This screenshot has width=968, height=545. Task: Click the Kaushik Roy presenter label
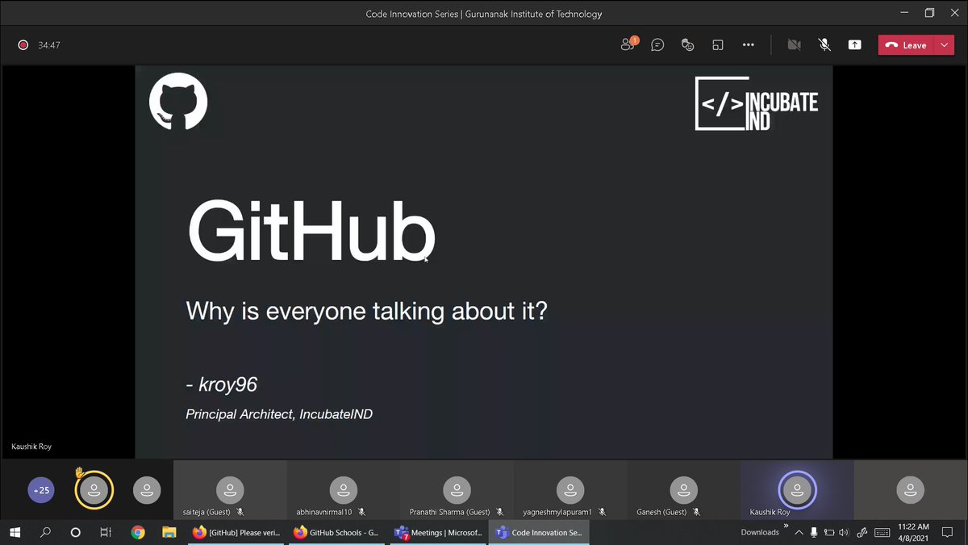31,446
